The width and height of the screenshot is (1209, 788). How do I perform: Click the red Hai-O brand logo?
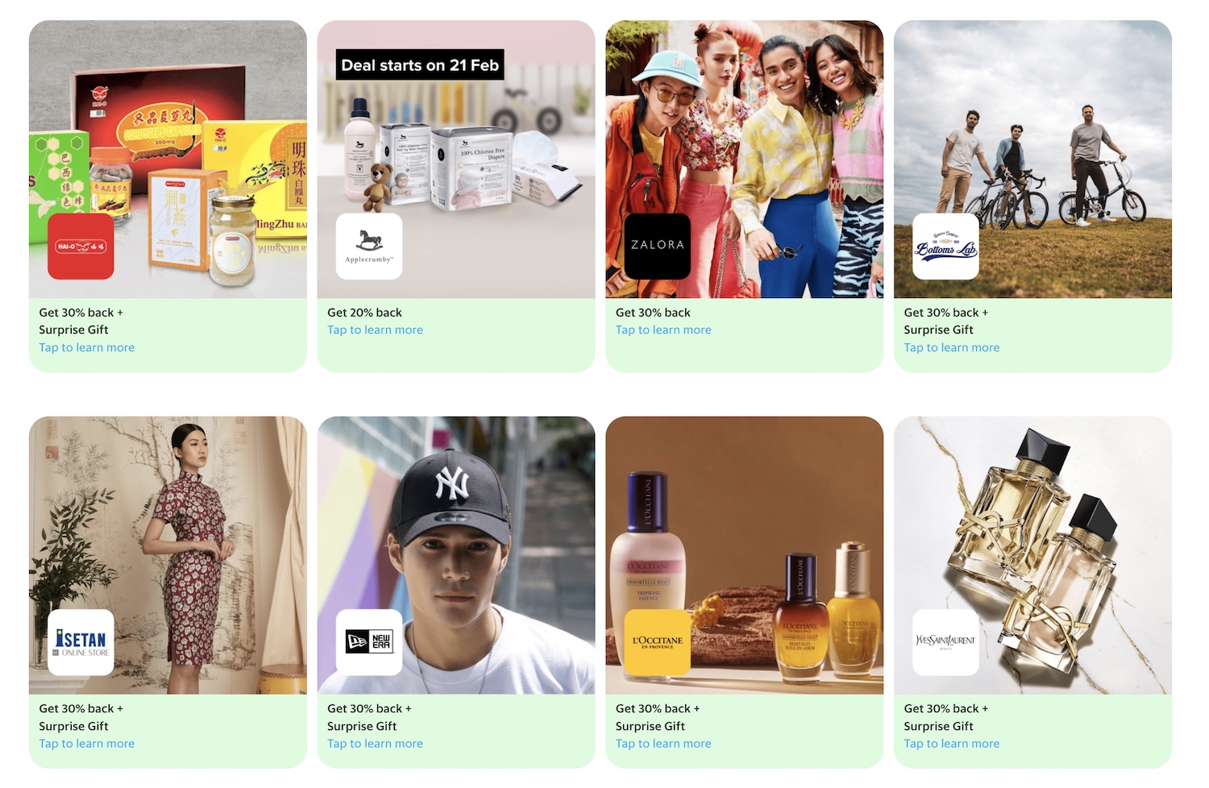coord(81,247)
